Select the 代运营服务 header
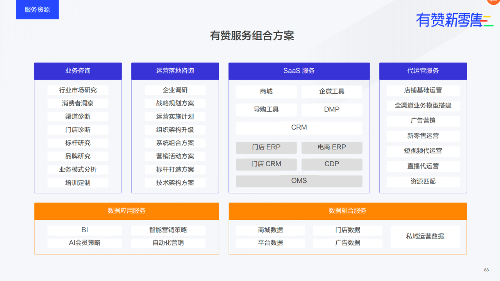 coord(423,71)
